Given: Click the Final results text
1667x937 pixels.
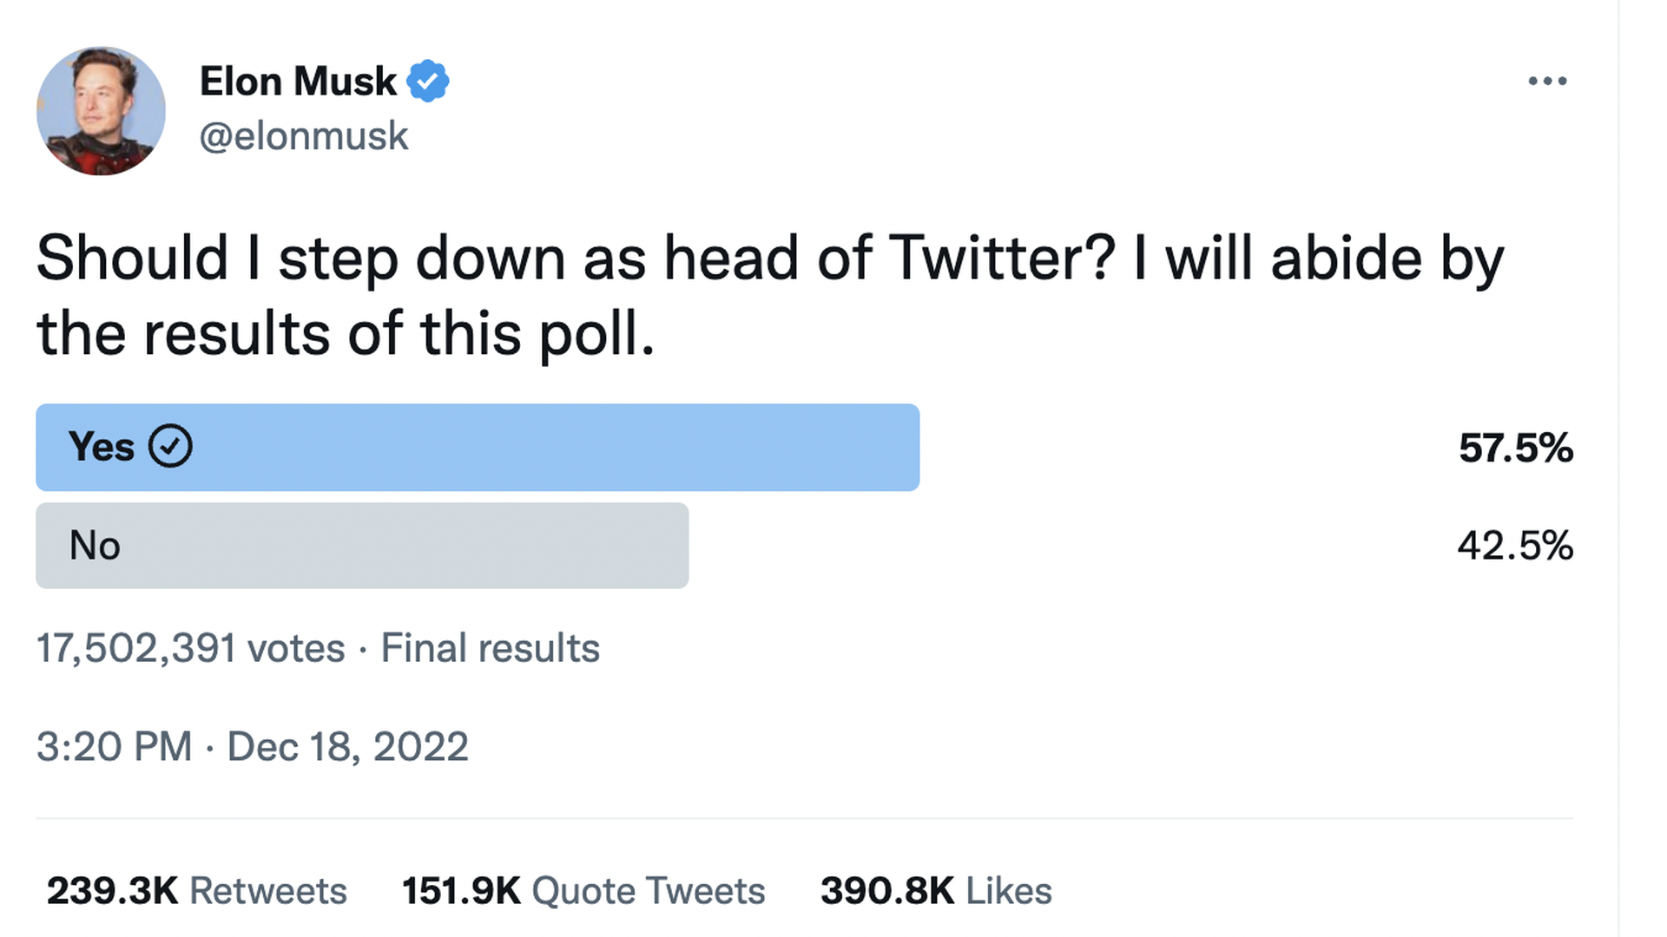Looking at the screenshot, I should click(490, 648).
